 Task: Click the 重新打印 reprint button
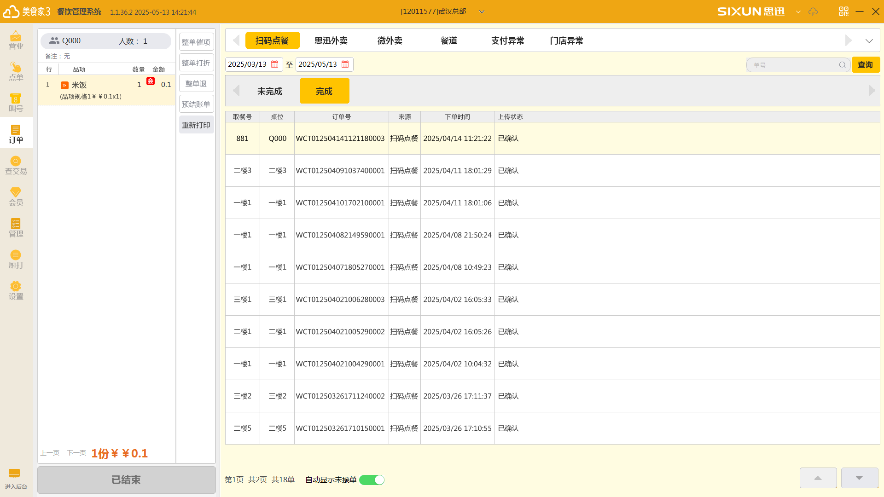(196, 125)
